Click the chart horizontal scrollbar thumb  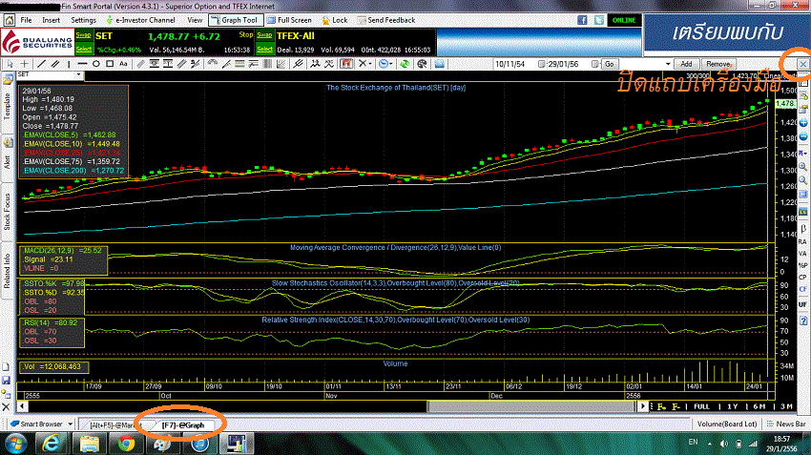click(x=531, y=406)
